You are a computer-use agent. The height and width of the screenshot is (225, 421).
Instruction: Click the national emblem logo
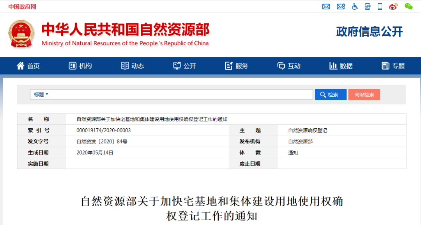pos(21,34)
